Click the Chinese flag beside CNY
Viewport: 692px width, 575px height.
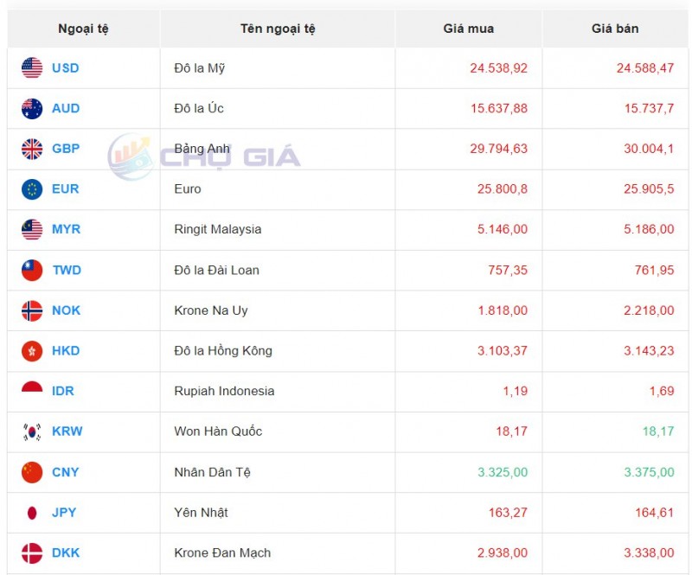coord(32,472)
